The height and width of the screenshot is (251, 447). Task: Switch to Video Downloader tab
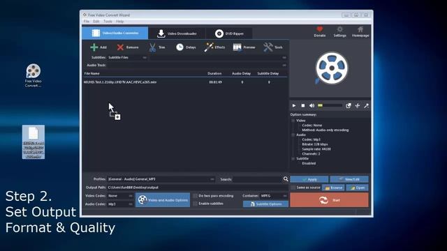pyautogui.click(x=177, y=33)
